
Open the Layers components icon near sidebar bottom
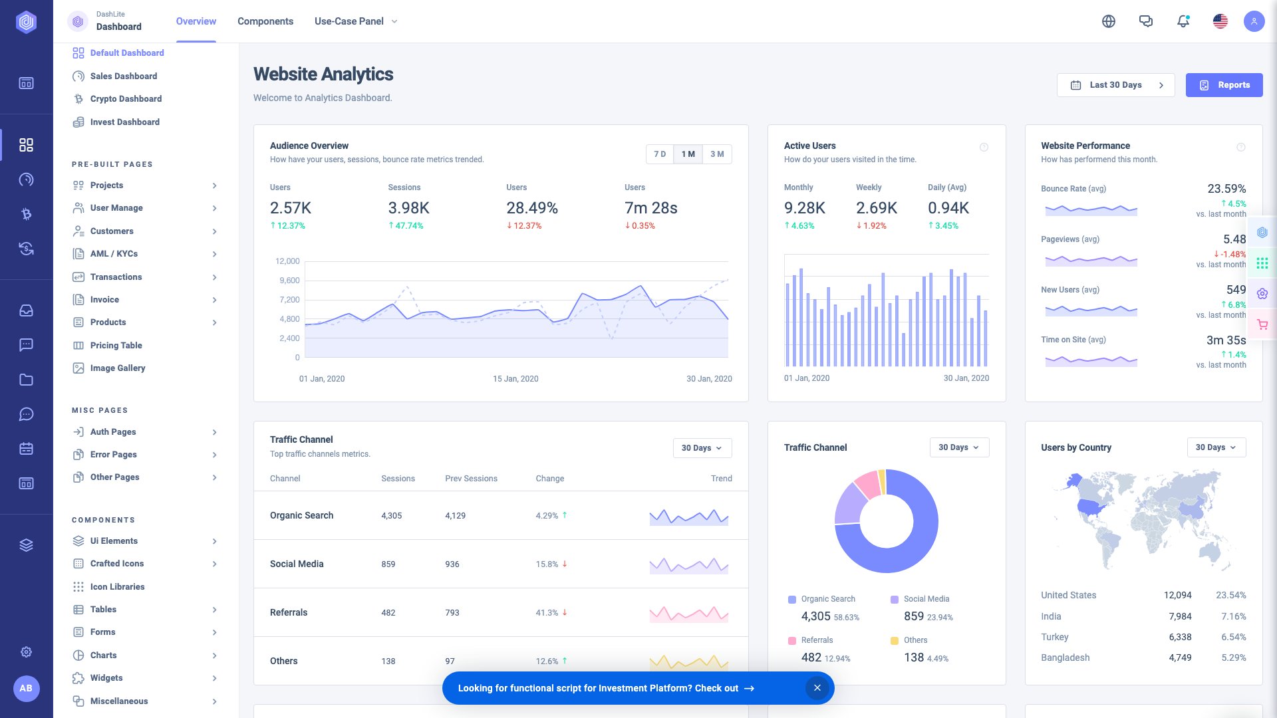27,545
